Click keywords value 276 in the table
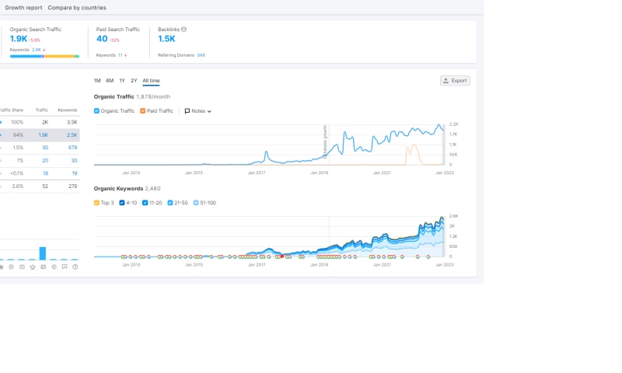Image resolution: width=622 pixels, height=373 pixels. (73, 186)
